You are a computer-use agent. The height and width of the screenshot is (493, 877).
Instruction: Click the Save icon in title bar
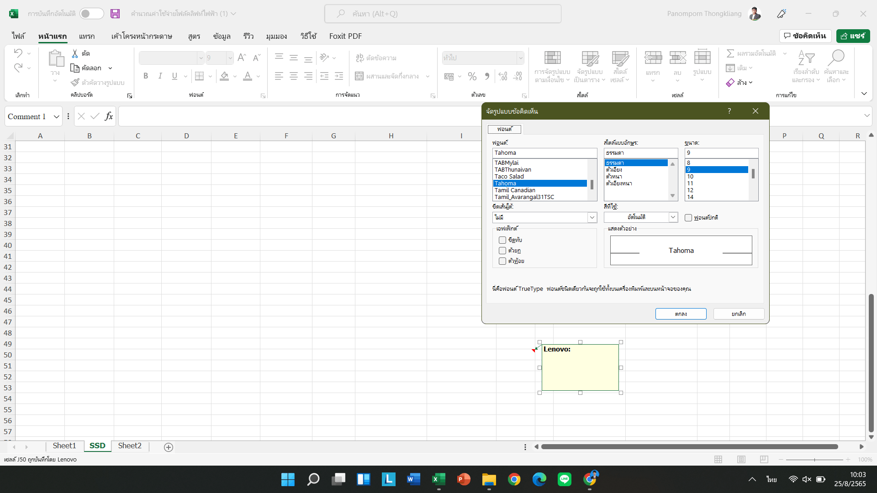pyautogui.click(x=115, y=14)
